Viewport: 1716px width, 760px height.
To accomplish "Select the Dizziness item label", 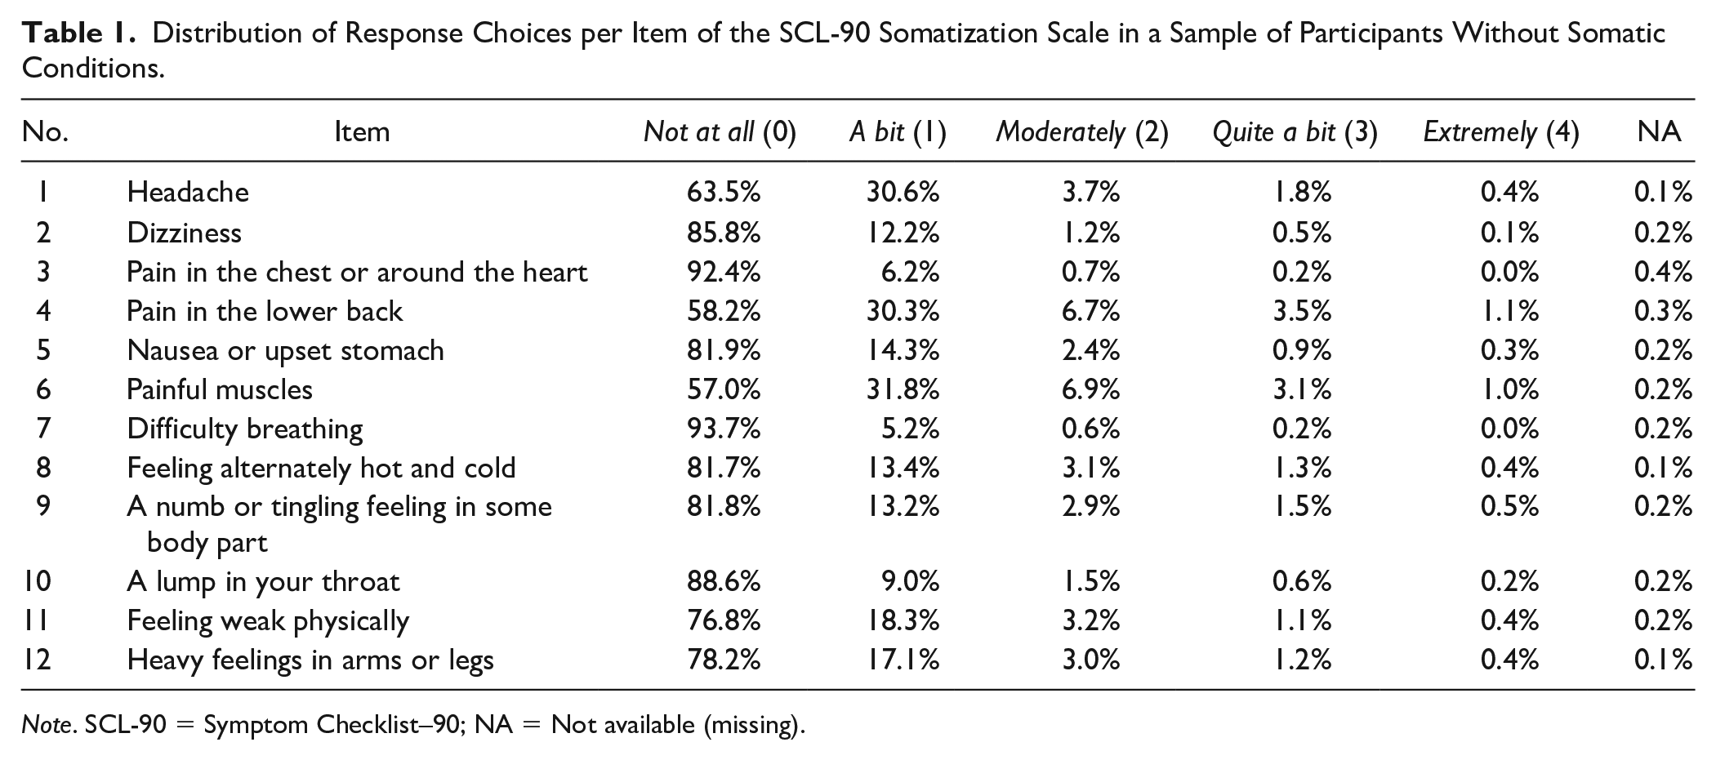I will 184,233.
